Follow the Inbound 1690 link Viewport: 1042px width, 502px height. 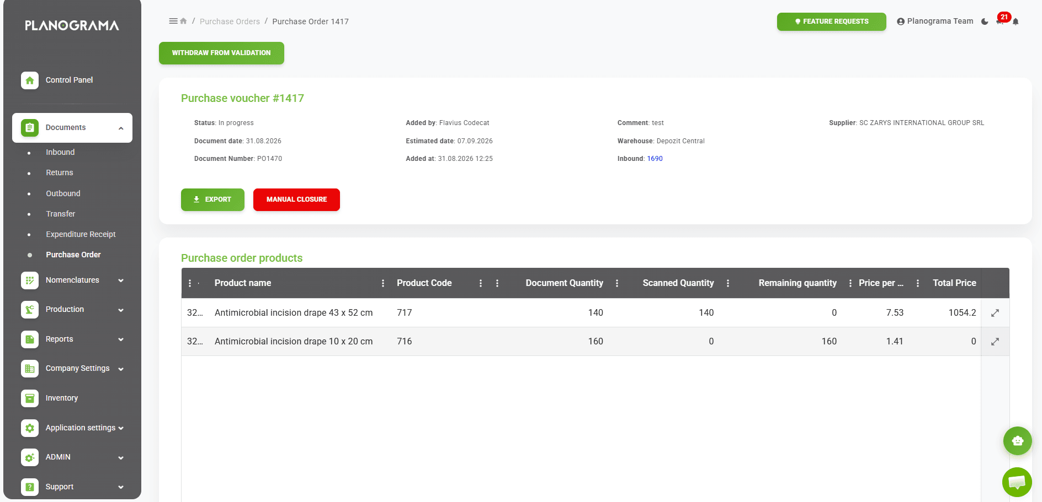pos(655,159)
